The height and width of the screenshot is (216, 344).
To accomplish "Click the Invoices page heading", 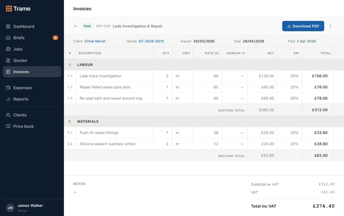I will pyautogui.click(x=82, y=9).
